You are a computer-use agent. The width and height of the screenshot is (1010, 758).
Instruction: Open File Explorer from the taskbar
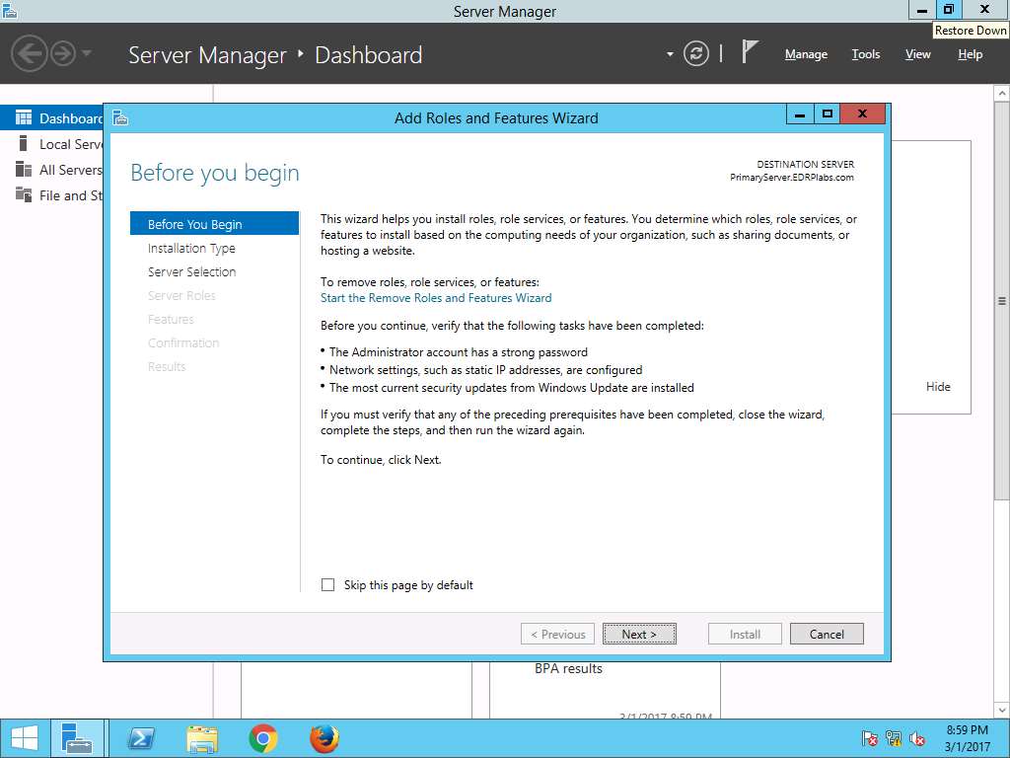201,738
